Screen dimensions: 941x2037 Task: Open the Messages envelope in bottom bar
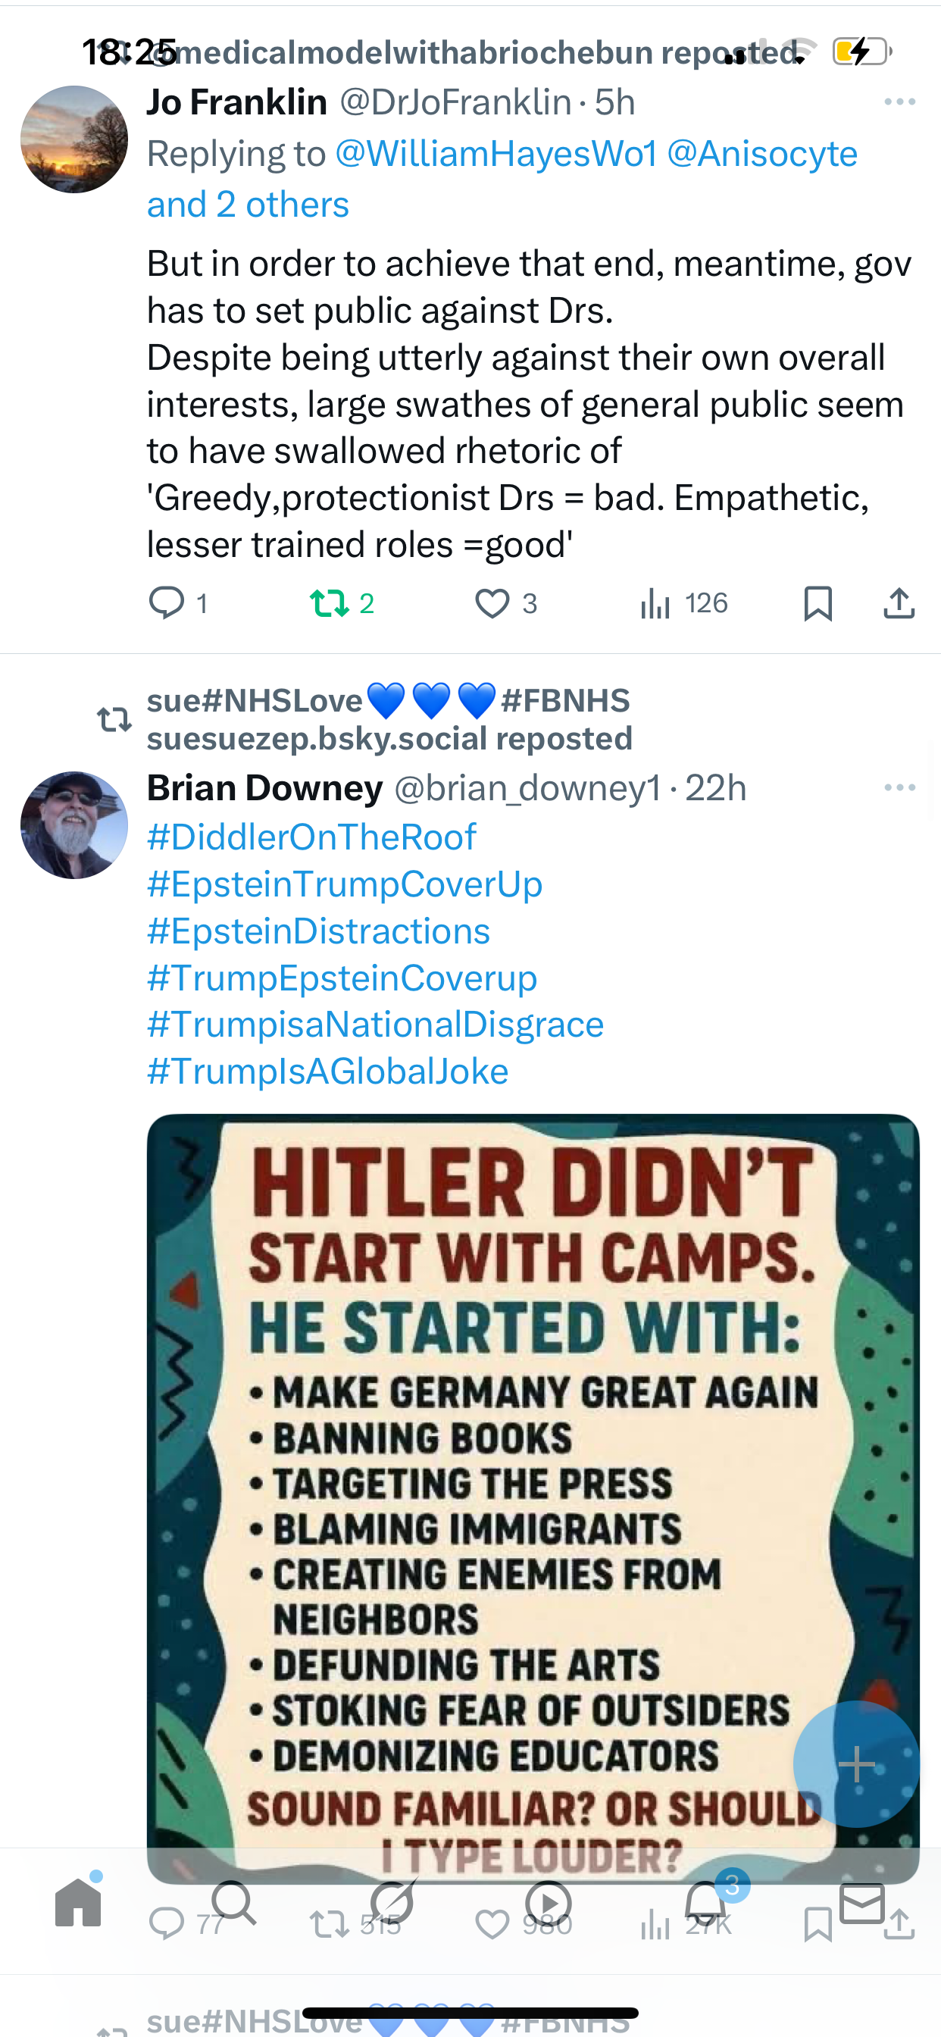click(862, 1903)
